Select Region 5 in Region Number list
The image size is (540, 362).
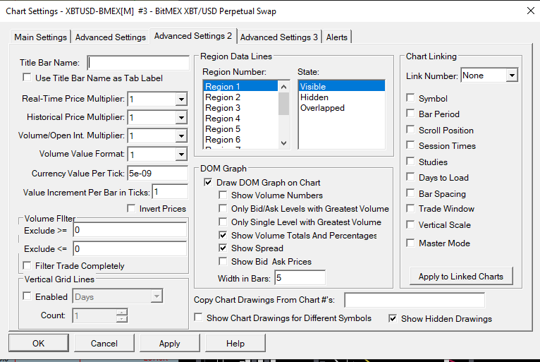point(240,129)
